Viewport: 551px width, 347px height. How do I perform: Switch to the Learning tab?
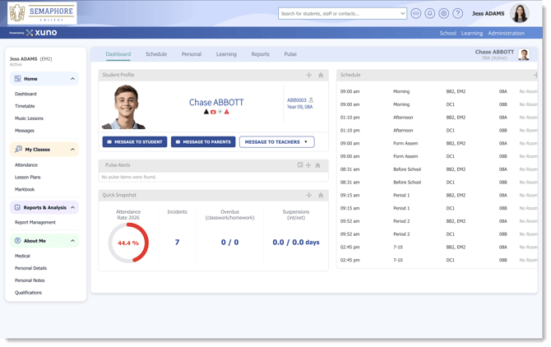tap(226, 54)
